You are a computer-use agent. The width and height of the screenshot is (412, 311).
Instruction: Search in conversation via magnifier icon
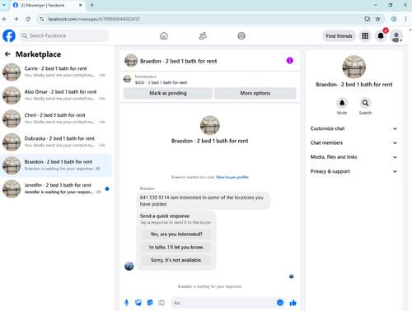tap(365, 103)
